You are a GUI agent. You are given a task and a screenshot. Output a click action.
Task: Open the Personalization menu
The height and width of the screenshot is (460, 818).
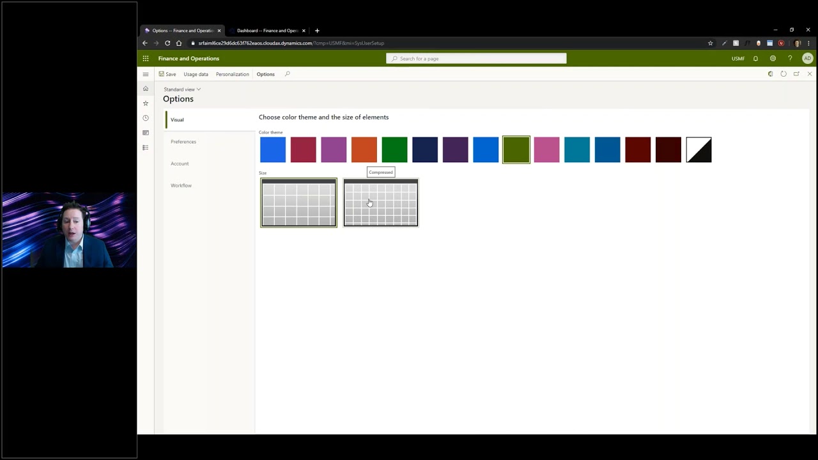point(232,74)
